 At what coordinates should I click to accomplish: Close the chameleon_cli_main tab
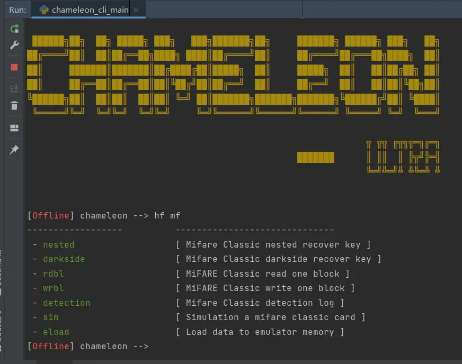(136, 10)
